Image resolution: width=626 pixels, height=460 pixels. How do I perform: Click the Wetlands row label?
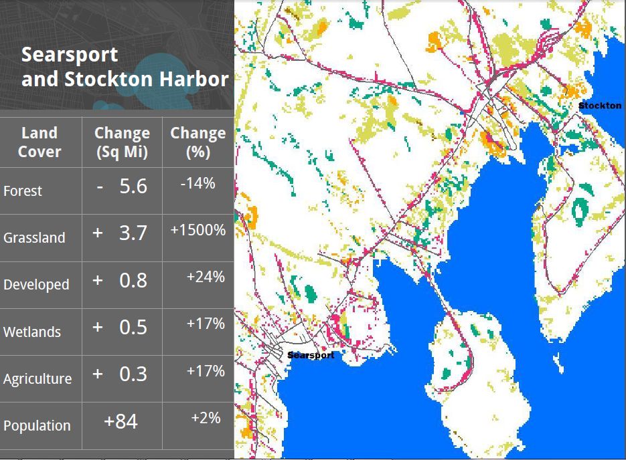32,332
